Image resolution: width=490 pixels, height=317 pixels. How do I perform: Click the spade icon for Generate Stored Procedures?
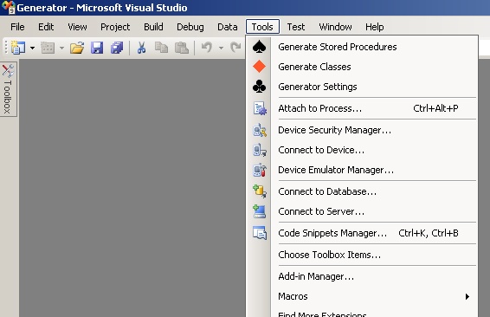pos(259,46)
